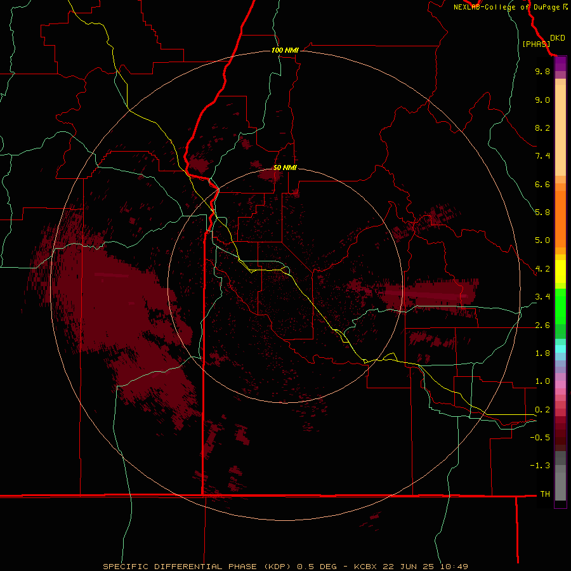Click the DKD label above the color scale
This screenshot has height=571, width=571.
coord(558,38)
